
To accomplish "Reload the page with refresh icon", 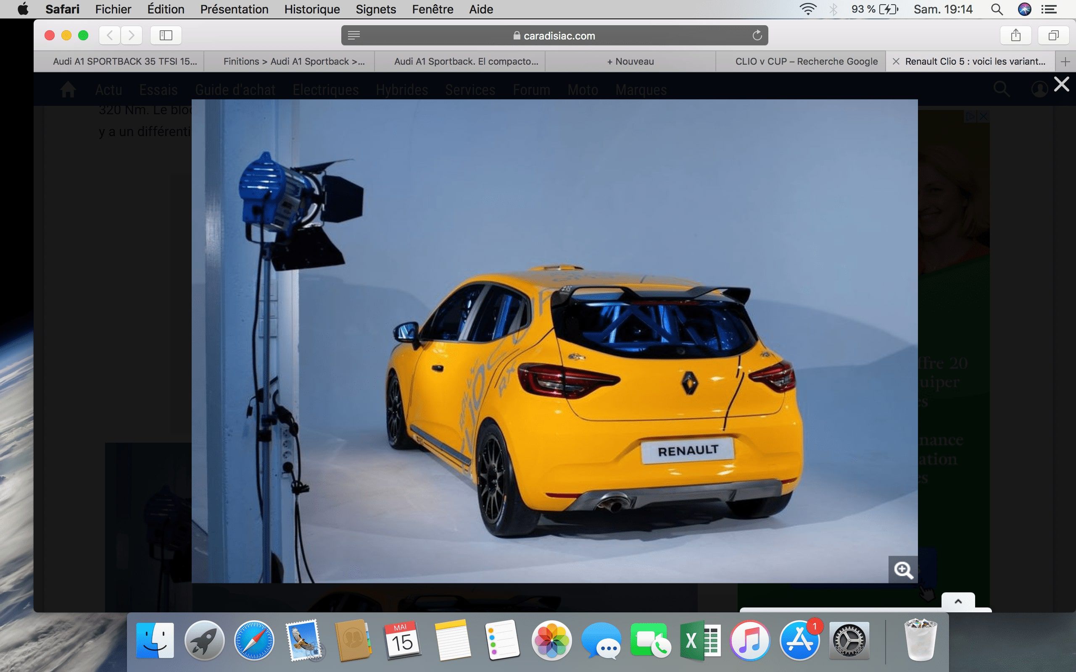I will click(757, 35).
